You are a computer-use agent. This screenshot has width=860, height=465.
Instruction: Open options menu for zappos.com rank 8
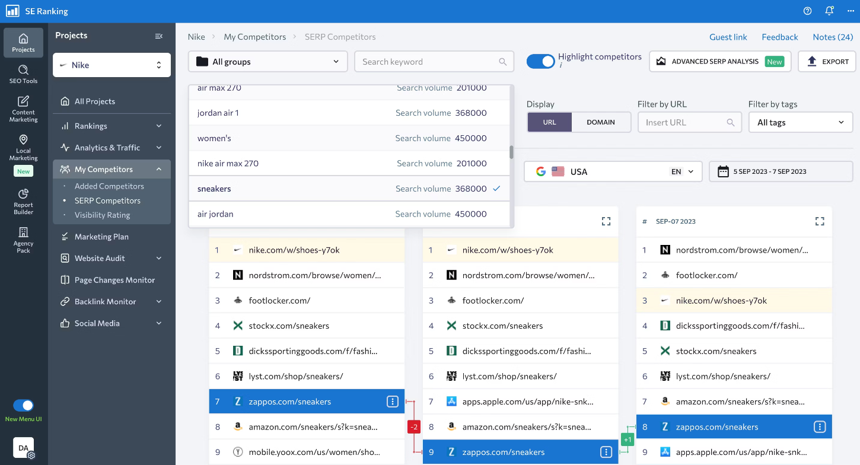click(820, 427)
